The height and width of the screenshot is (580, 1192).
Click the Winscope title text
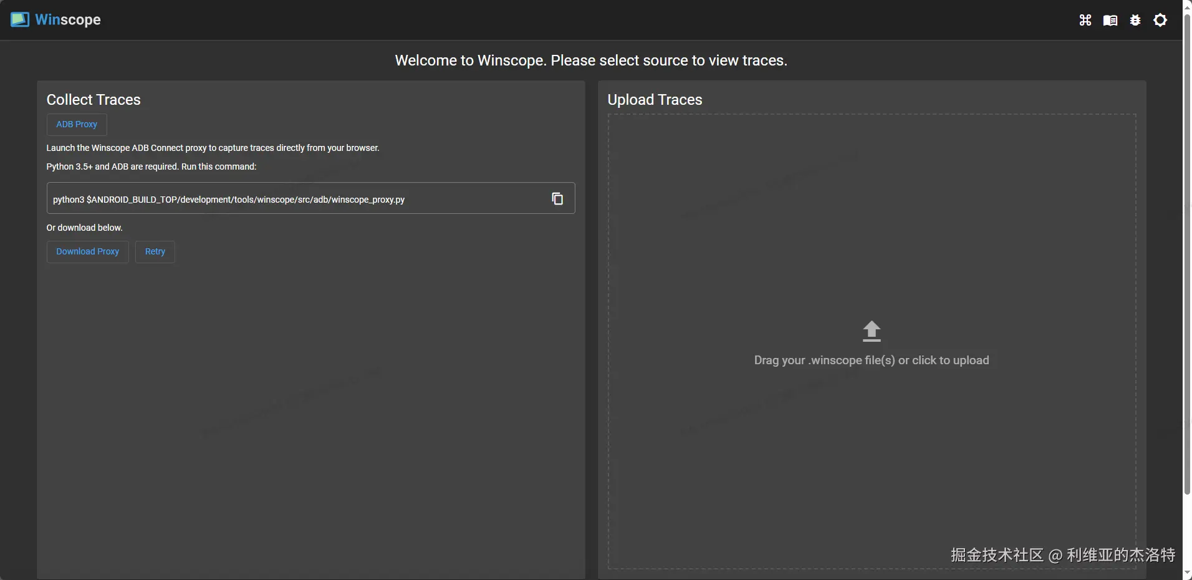[x=68, y=20]
